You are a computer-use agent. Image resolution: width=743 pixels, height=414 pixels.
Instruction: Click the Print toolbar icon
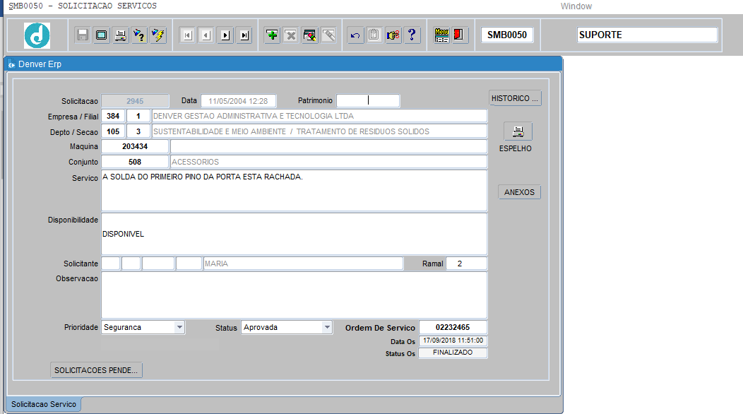pyautogui.click(x=120, y=35)
